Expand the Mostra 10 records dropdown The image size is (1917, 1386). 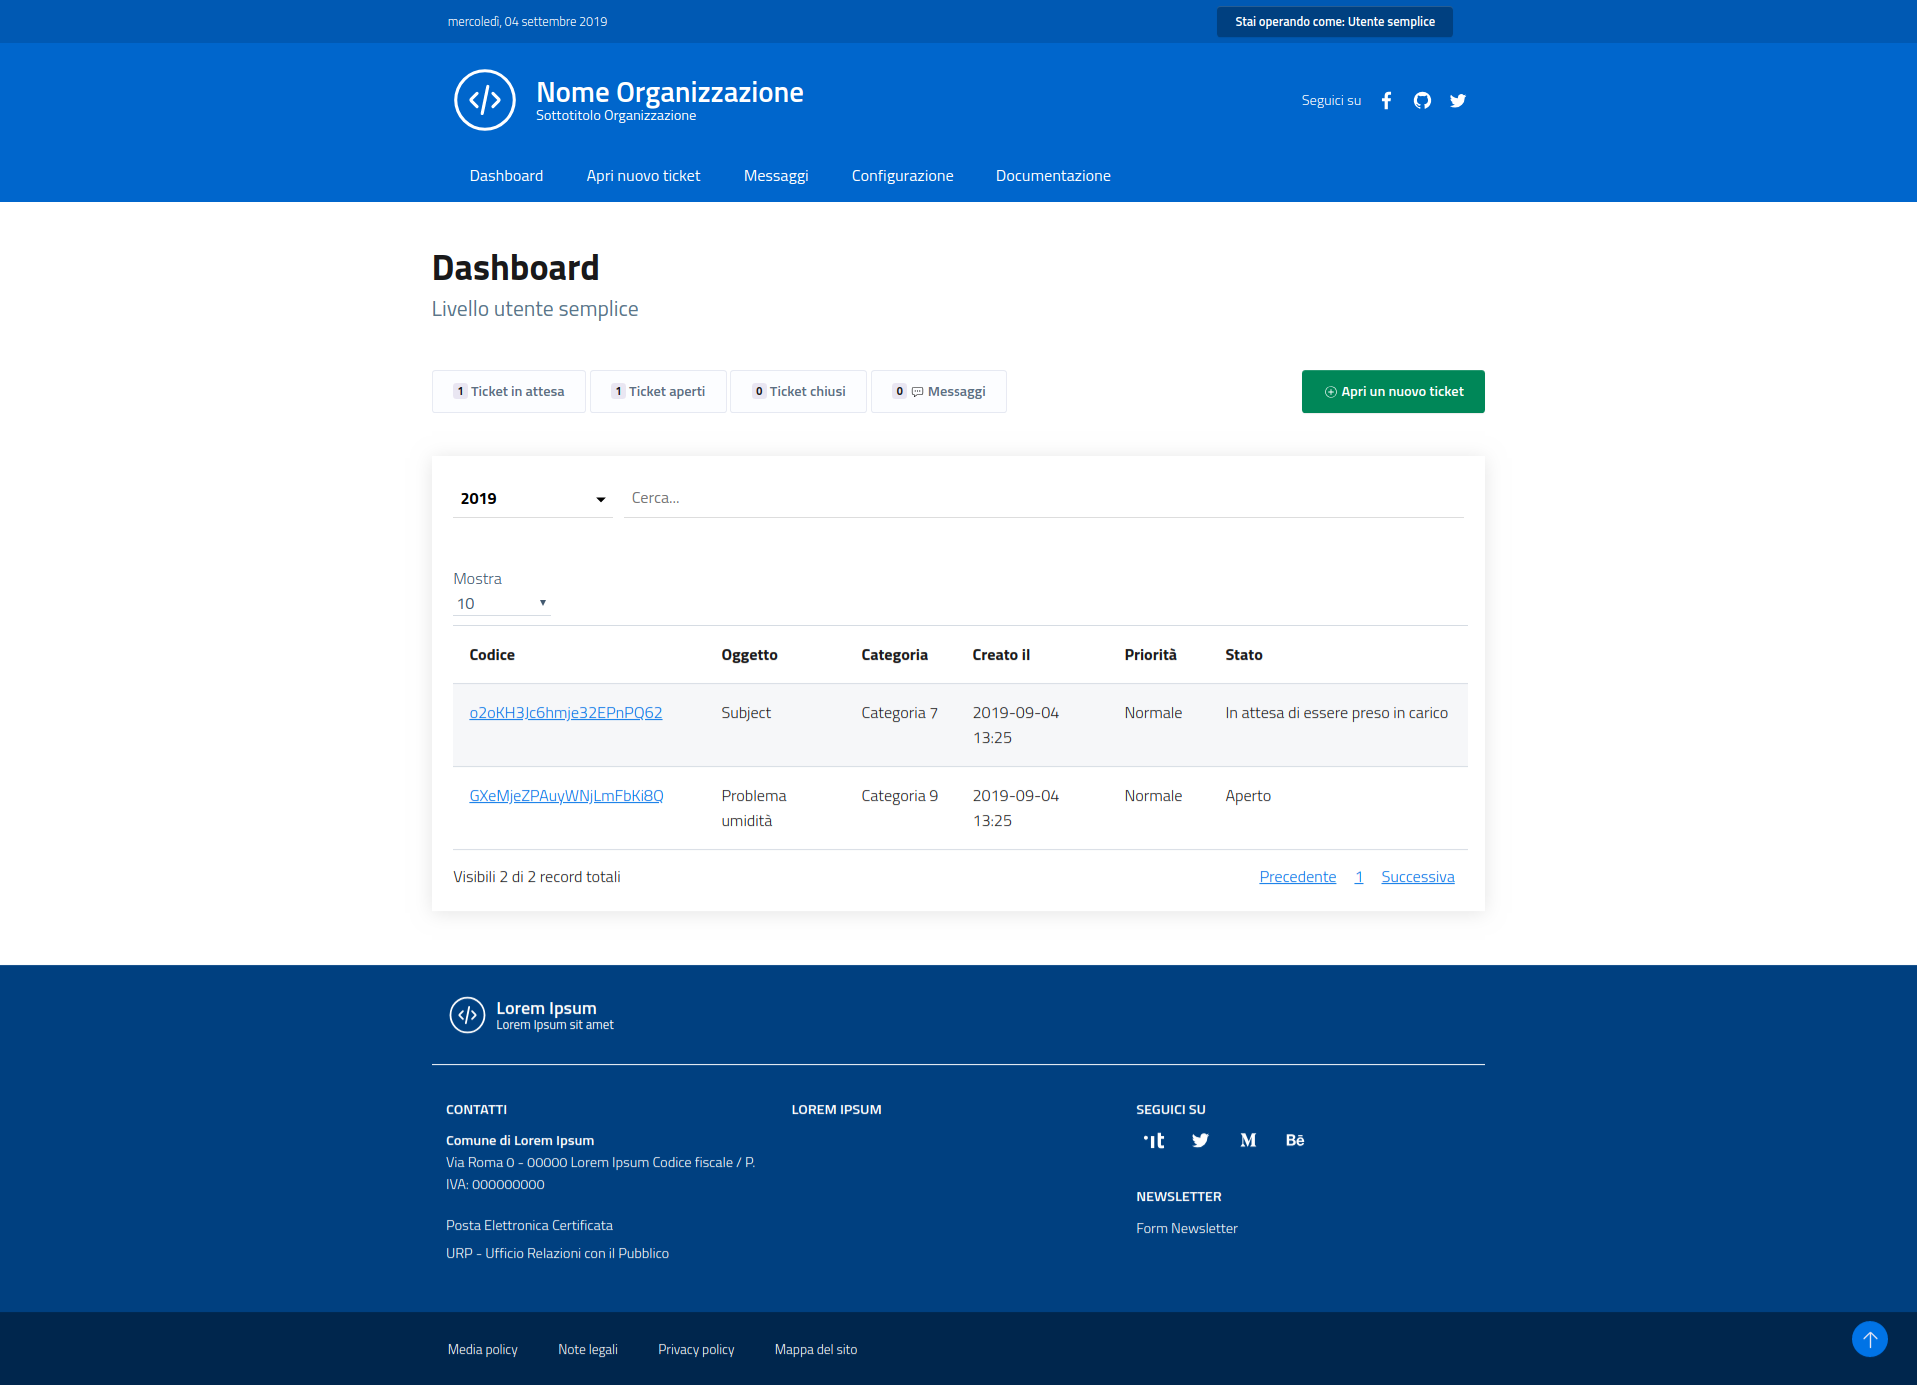click(501, 603)
